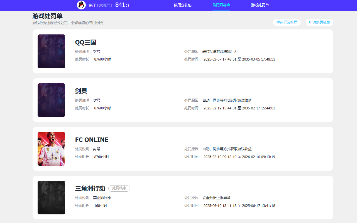Open the 游戏处罚单 tab
The height and width of the screenshot is (223, 357).
260,5
